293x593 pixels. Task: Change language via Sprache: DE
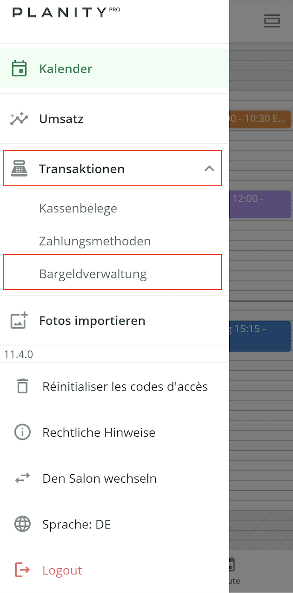coord(76,525)
